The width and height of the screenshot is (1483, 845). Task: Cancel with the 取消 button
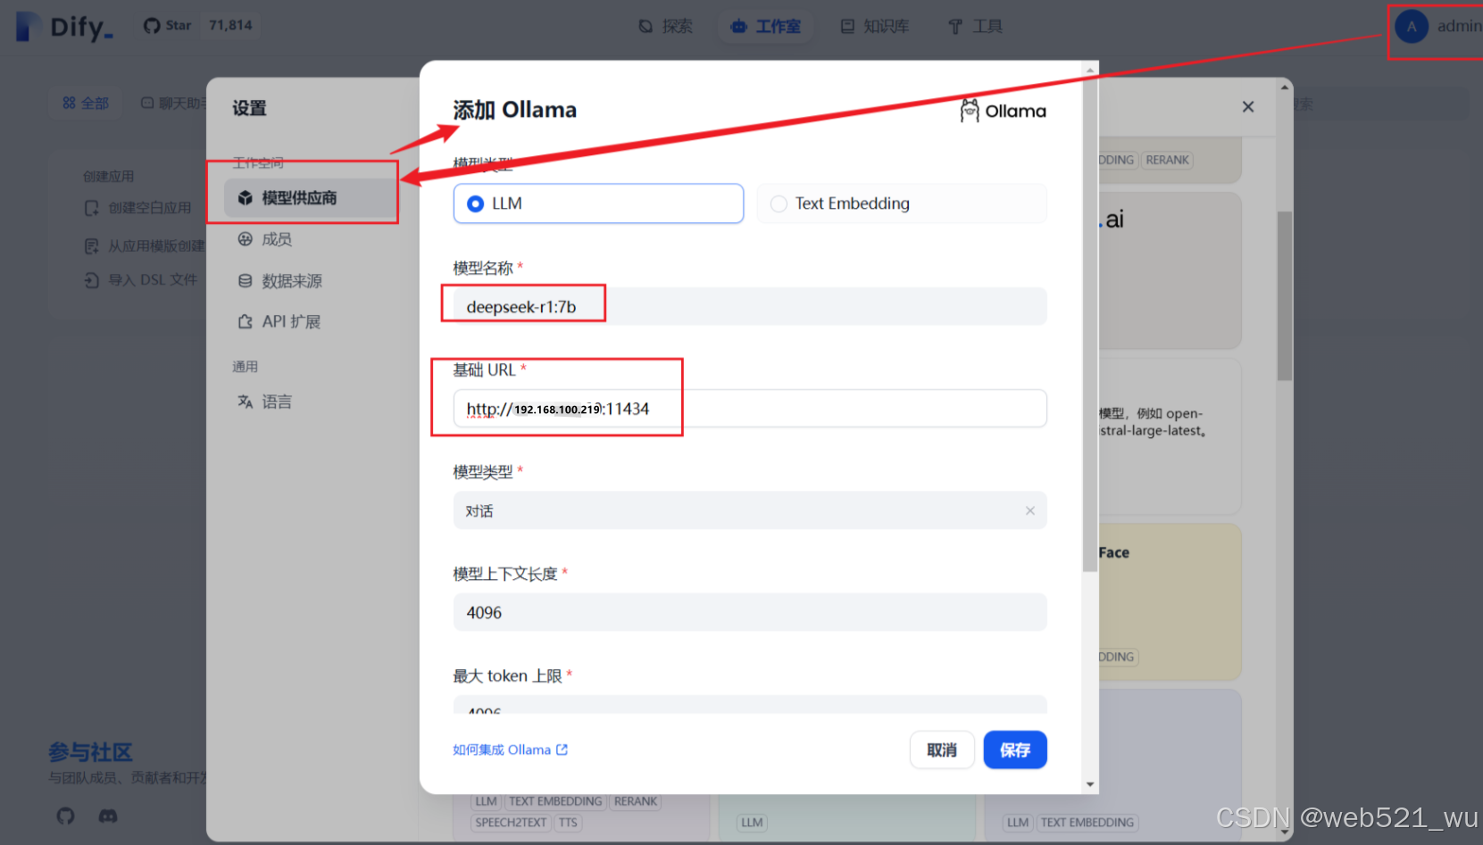pyautogui.click(x=942, y=750)
